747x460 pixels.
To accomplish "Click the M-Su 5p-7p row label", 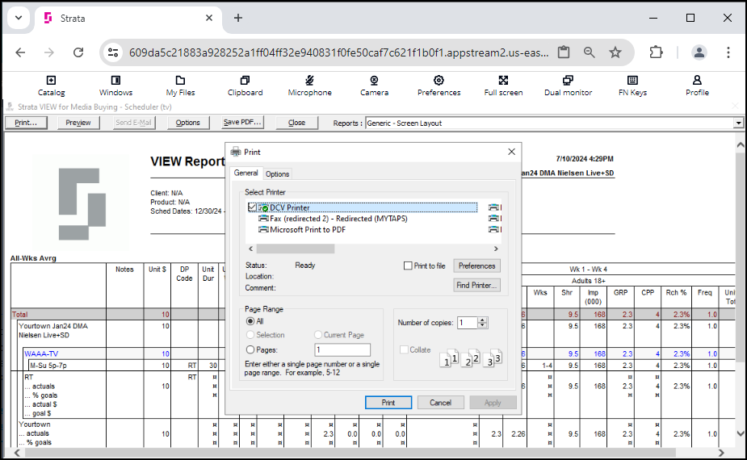I will click(48, 366).
